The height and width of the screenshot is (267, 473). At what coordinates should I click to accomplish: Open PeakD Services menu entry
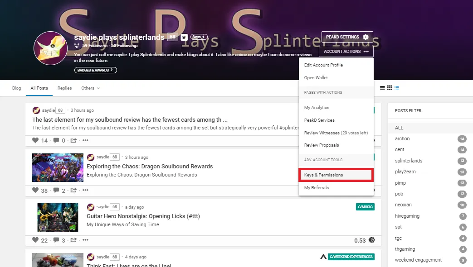[x=336, y=120]
